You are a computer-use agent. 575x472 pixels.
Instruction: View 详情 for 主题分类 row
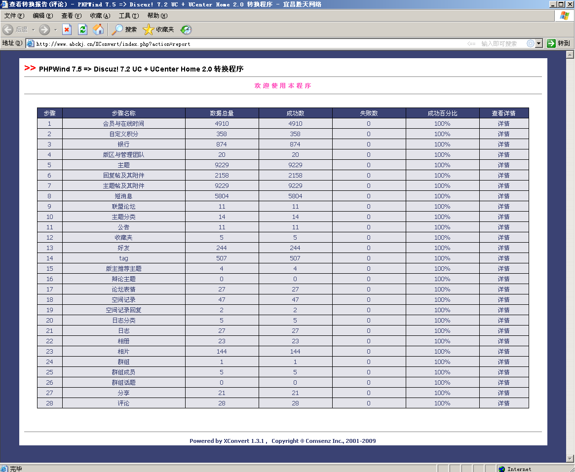504,217
